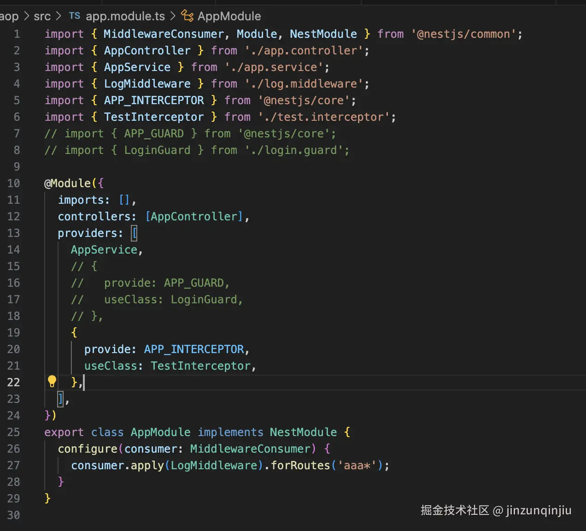Screen dimensions: 586x531
Task: Click commented APP_GUARD import on line 7
Action: click(x=190, y=133)
